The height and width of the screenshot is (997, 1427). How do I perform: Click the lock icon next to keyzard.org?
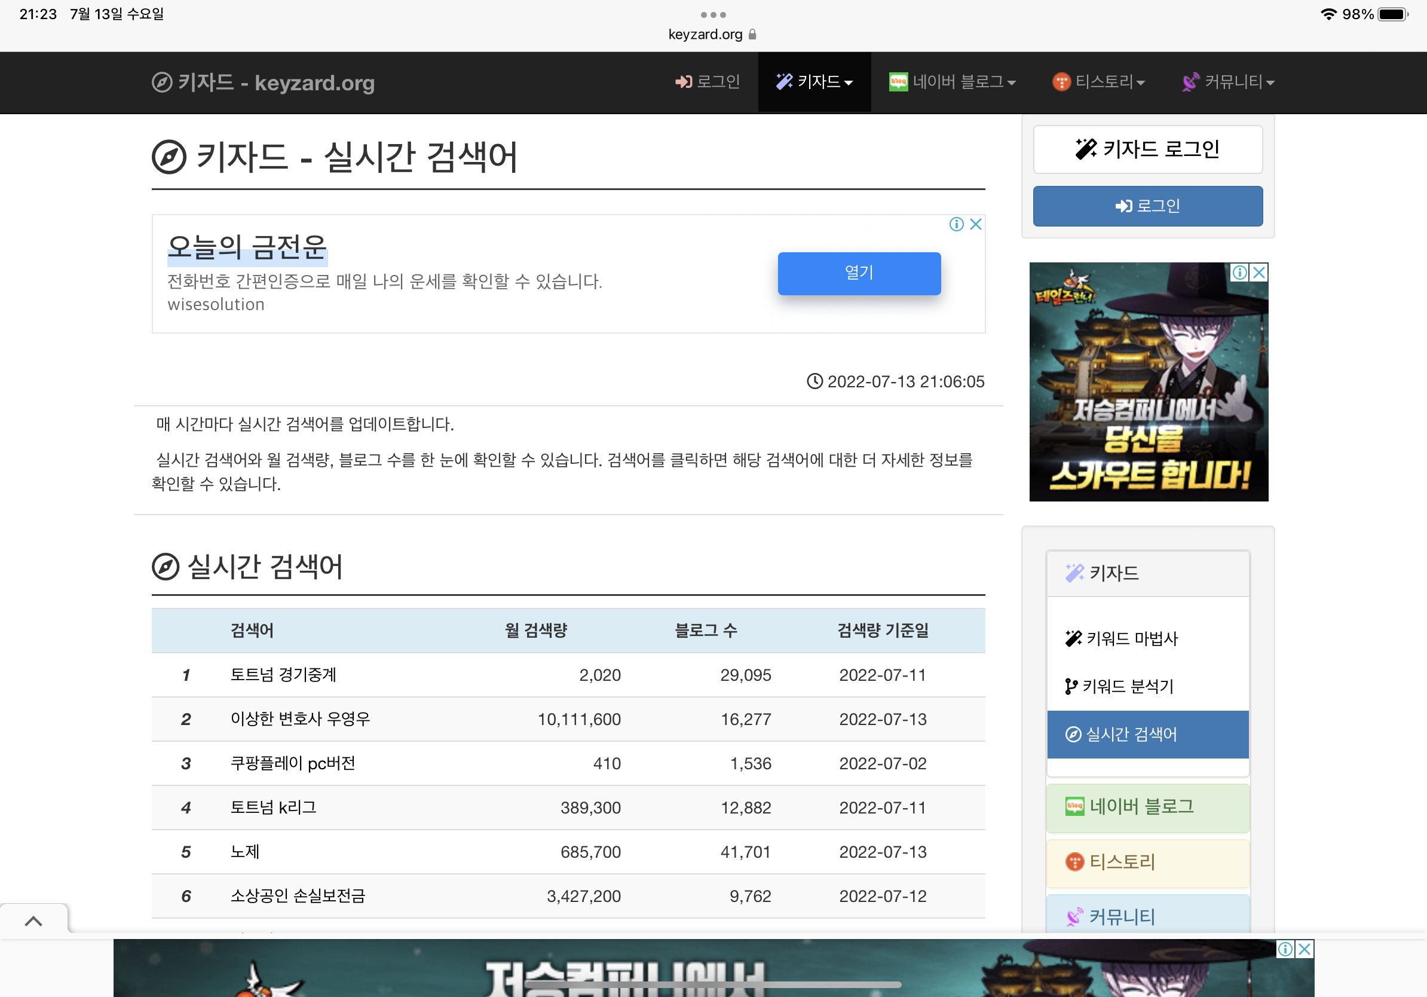coord(752,34)
